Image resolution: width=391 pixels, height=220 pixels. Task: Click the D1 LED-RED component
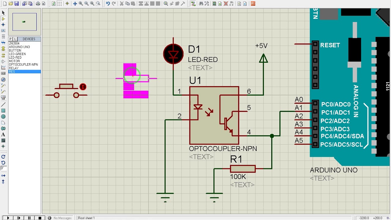[x=174, y=54]
